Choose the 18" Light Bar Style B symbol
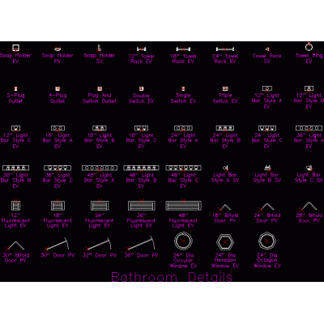 [100, 128]
